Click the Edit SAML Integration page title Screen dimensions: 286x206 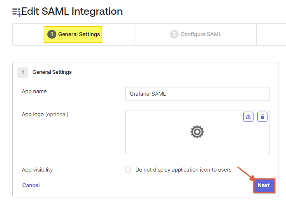tap(72, 11)
